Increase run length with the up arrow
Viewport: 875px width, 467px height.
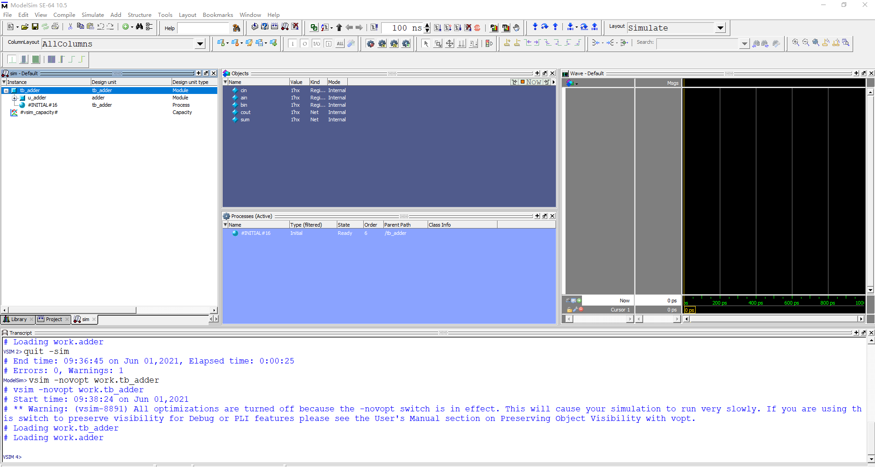[427, 25]
